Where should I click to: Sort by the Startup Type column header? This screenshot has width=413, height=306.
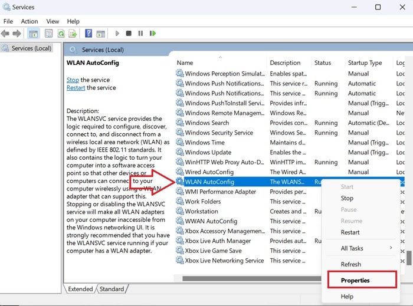click(365, 62)
